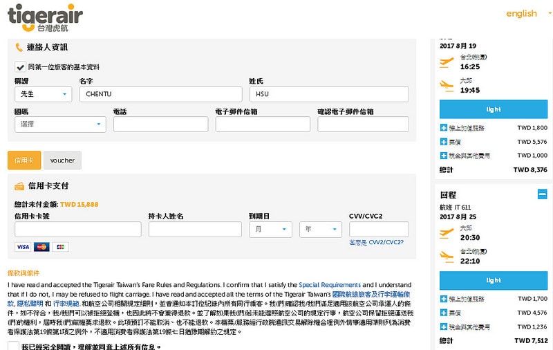Expand return fare TWD 4,576 plus icon
This screenshot has width=553, height=350.
[x=444, y=313]
